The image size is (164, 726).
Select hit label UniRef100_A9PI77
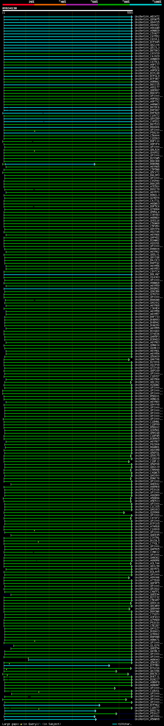tap(147, 65)
